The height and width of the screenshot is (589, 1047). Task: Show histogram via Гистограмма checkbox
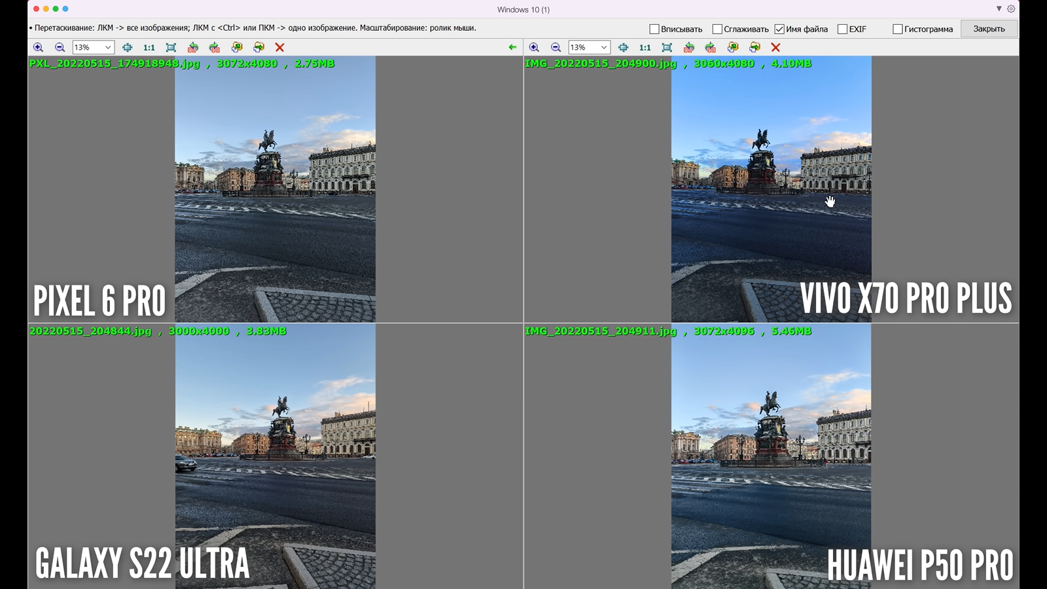(x=898, y=29)
